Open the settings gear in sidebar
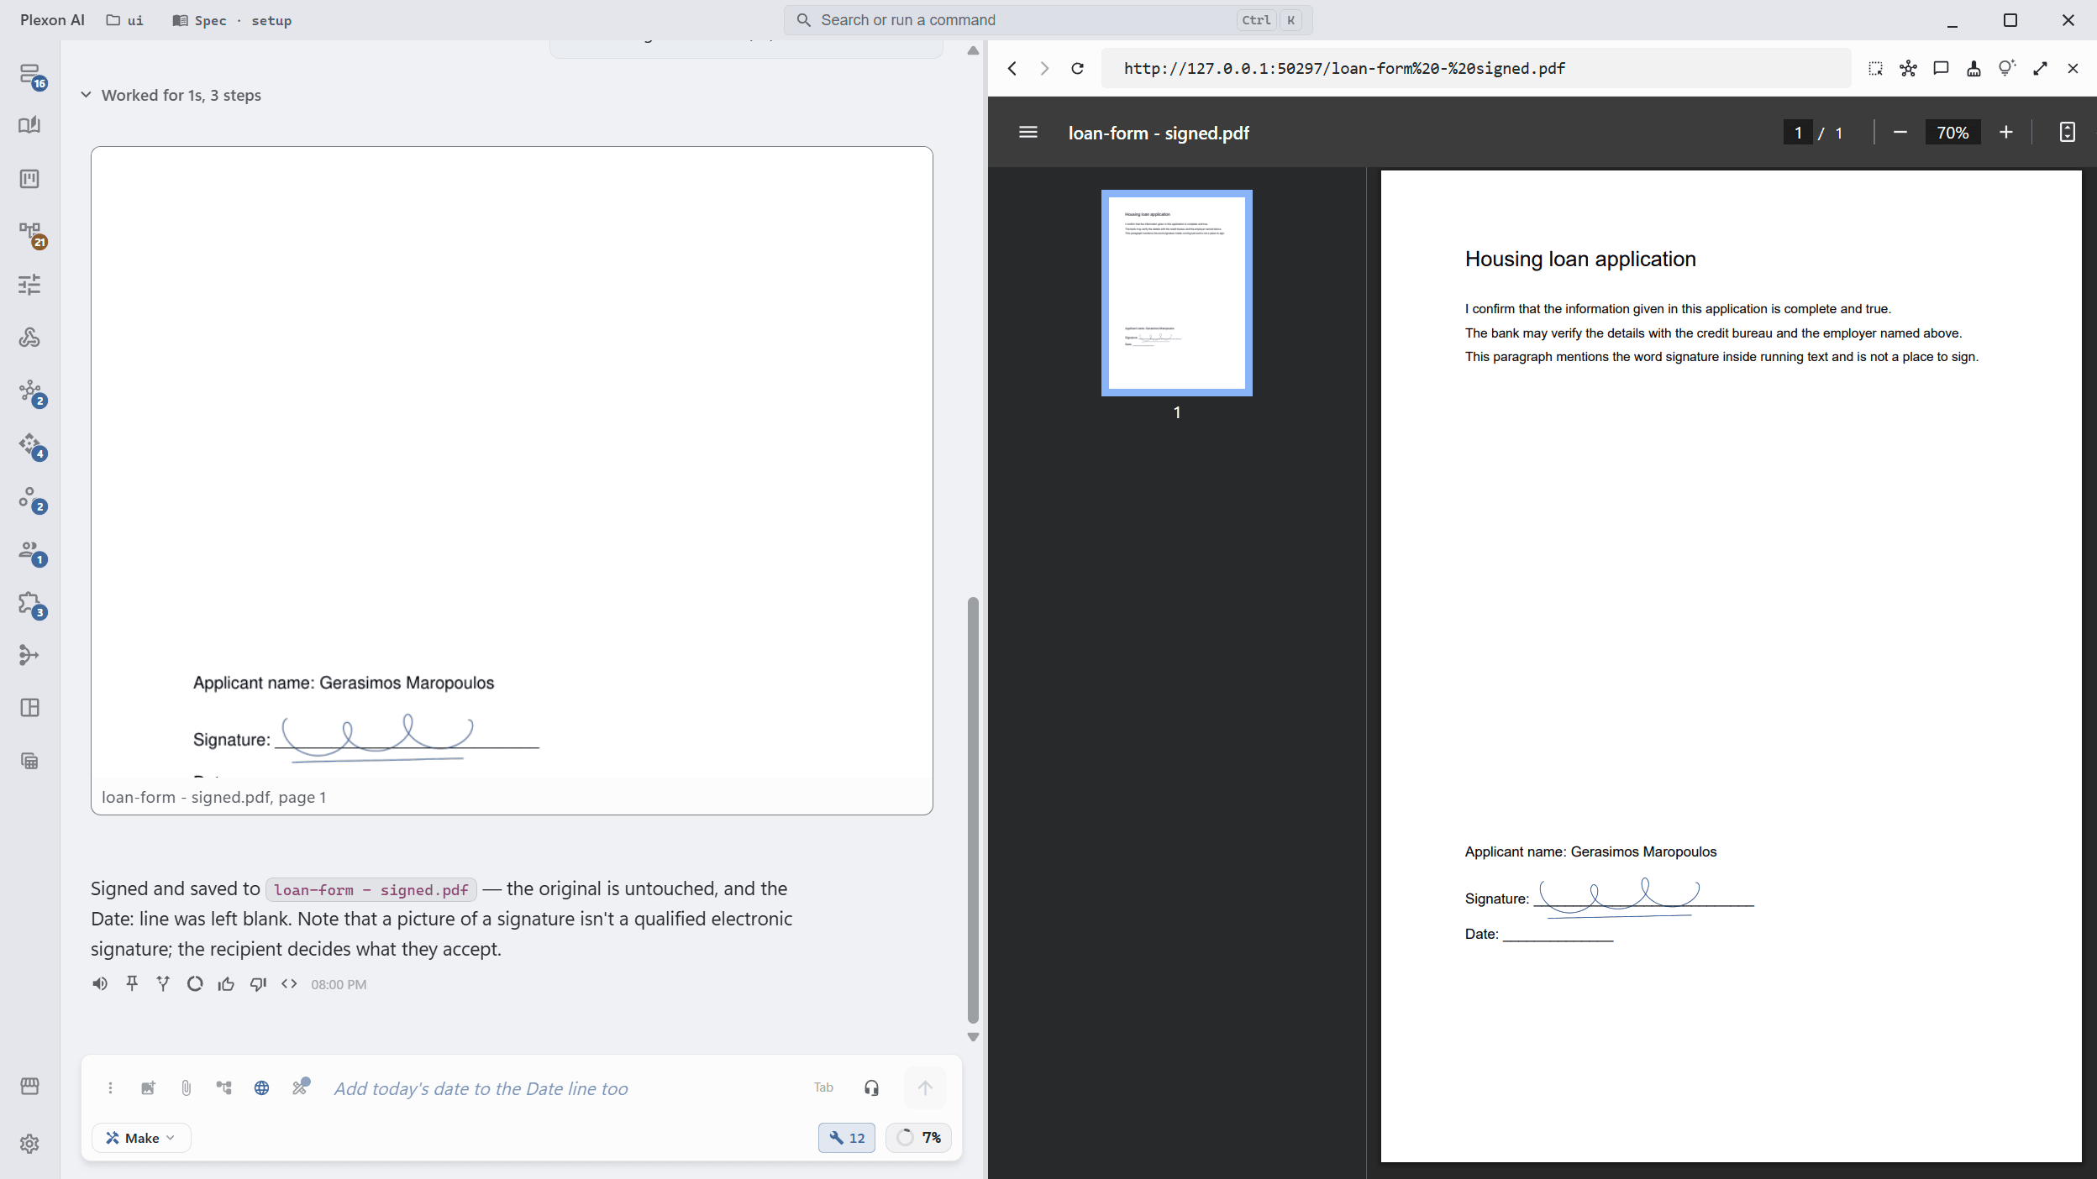 click(x=29, y=1143)
